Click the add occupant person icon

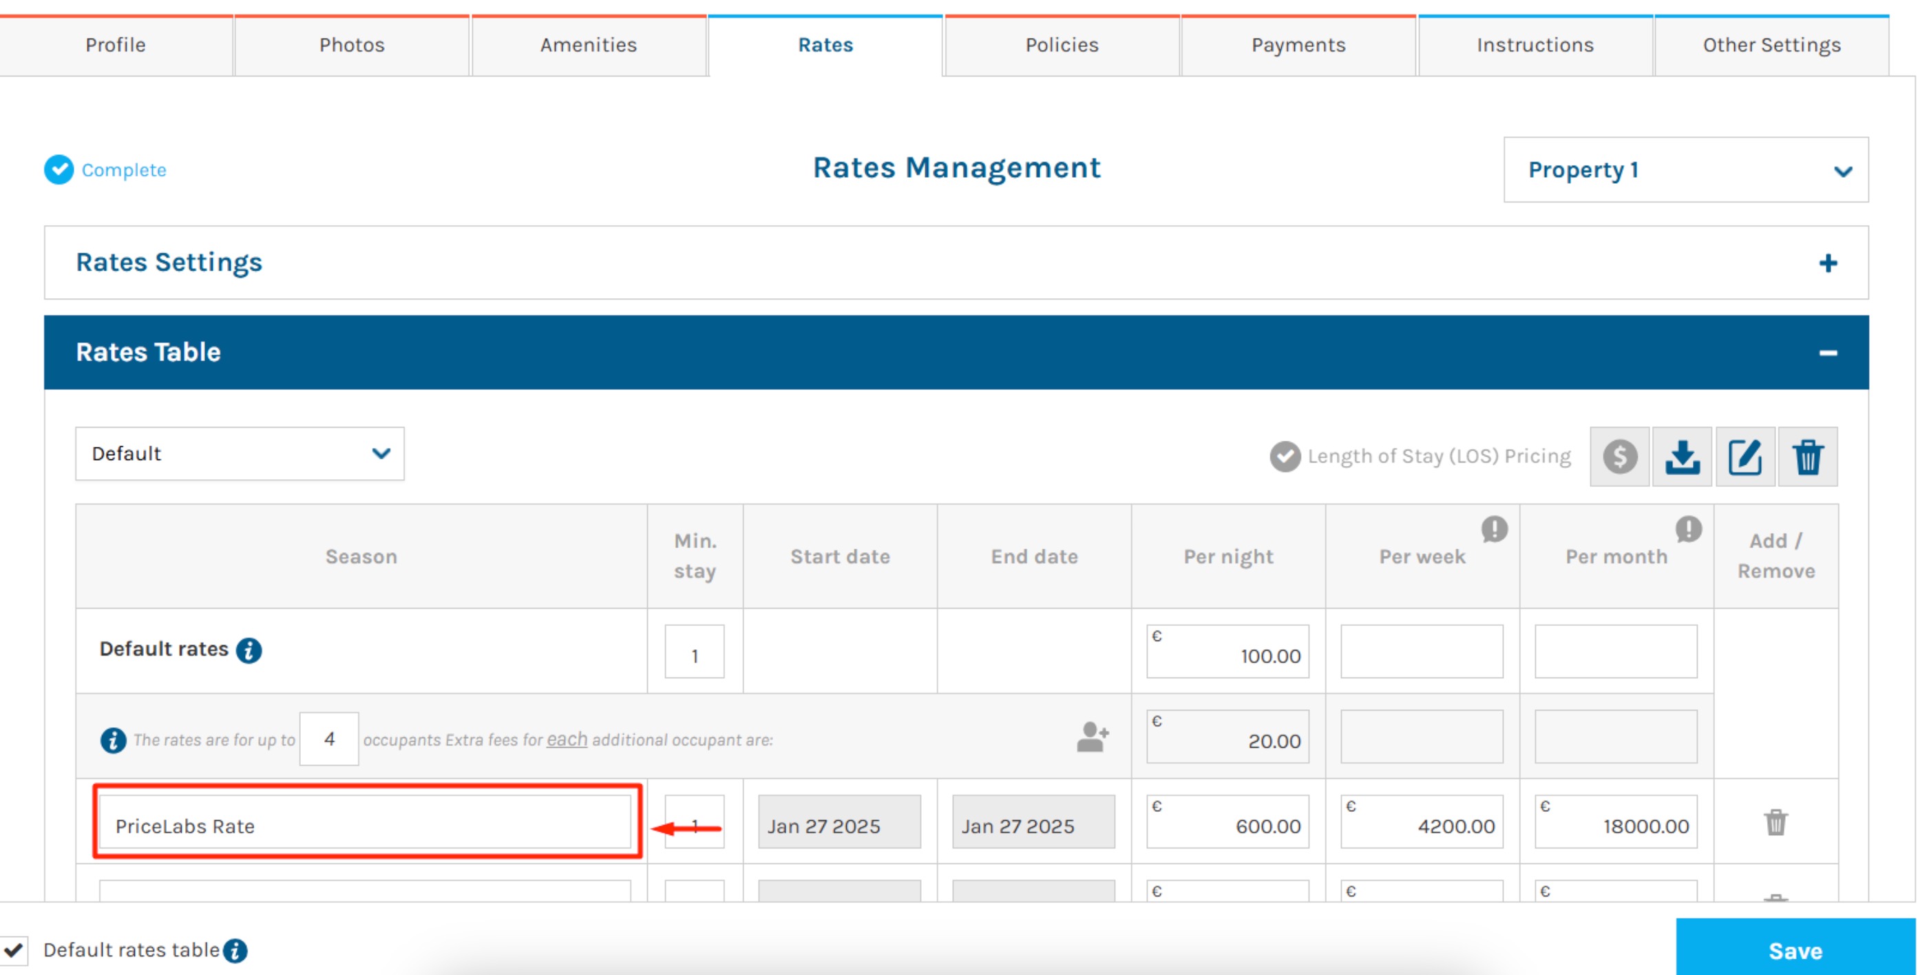[x=1092, y=737]
